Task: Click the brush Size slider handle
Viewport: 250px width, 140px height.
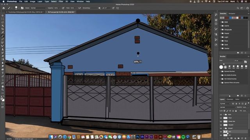Action: [x=224, y=64]
